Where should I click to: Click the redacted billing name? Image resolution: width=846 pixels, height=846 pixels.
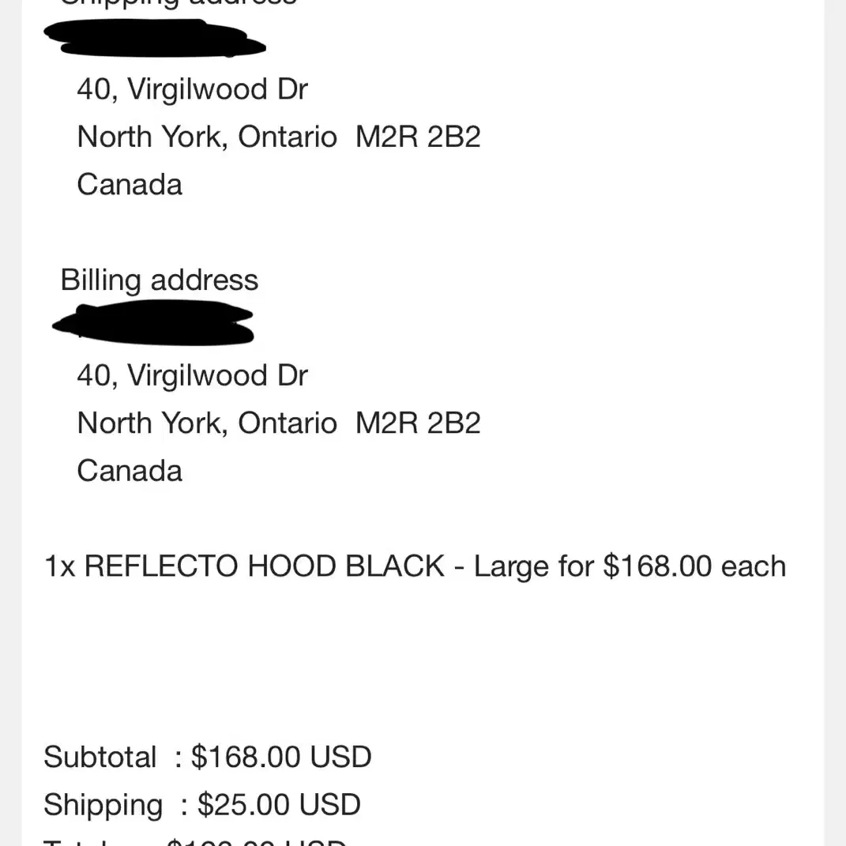[152, 322]
